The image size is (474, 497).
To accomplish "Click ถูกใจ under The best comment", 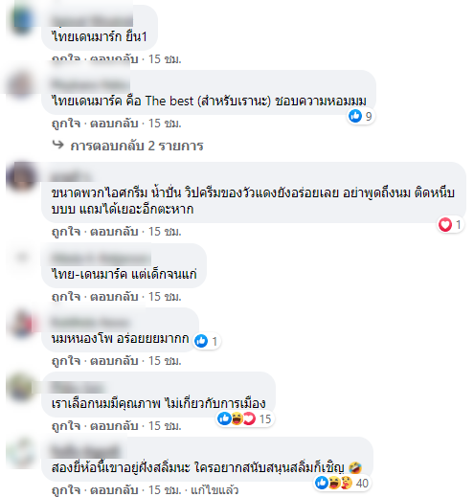I will pos(66,124).
